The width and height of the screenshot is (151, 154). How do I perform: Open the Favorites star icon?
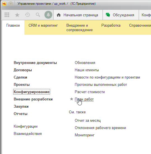(17, 15)
